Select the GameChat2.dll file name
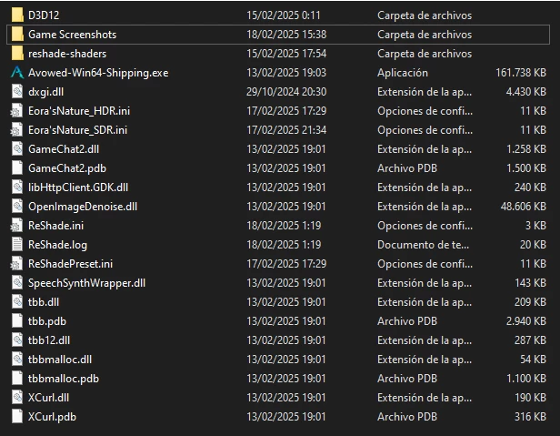560x436 pixels. 64,149
